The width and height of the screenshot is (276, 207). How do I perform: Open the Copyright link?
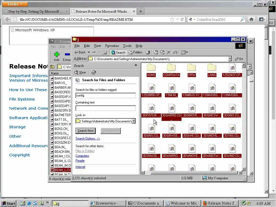point(19,155)
